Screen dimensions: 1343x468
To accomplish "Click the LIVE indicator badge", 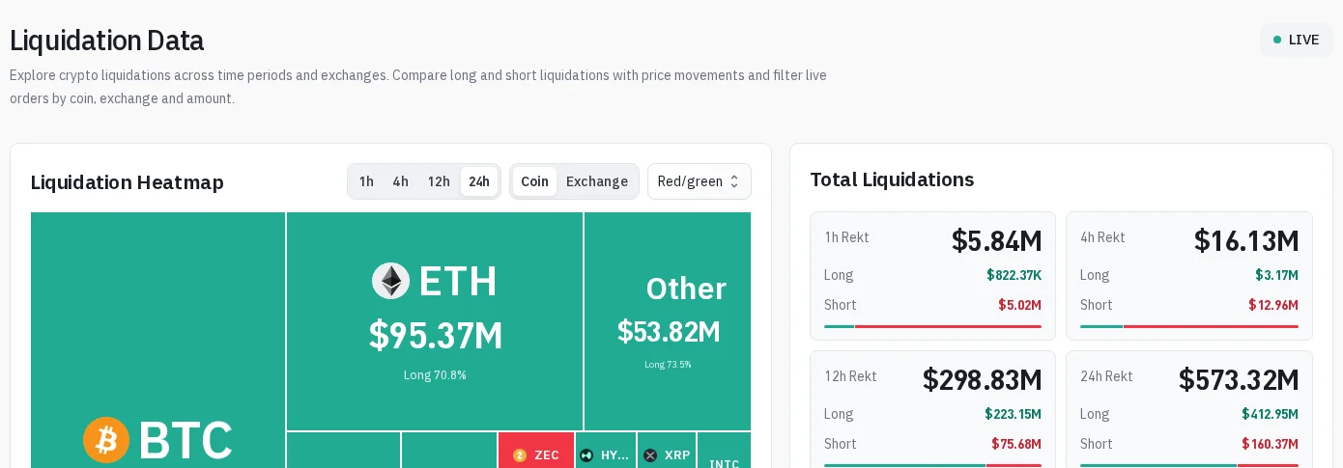I will 1297,40.
